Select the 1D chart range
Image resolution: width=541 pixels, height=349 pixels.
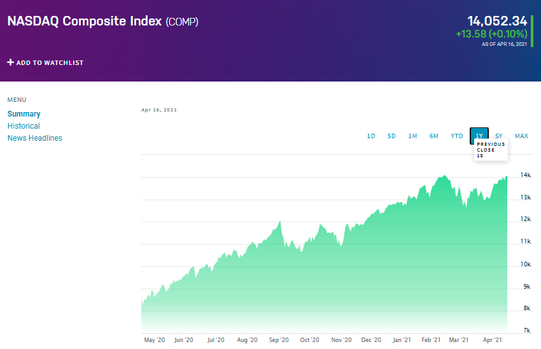point(371,136)
